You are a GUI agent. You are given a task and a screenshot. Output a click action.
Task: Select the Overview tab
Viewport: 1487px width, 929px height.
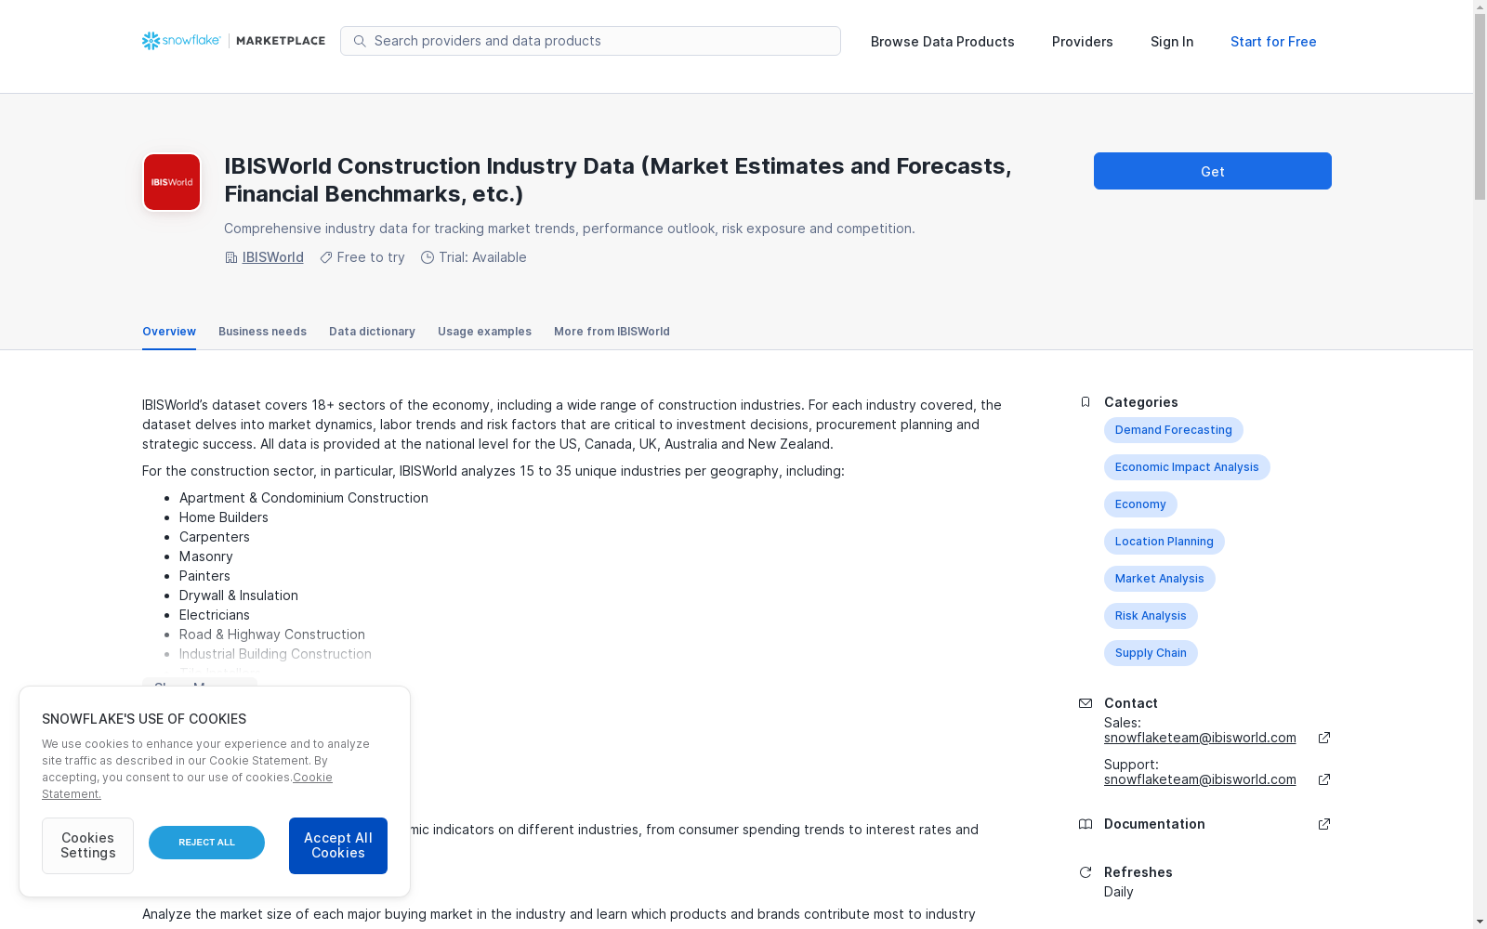[169, 332]
